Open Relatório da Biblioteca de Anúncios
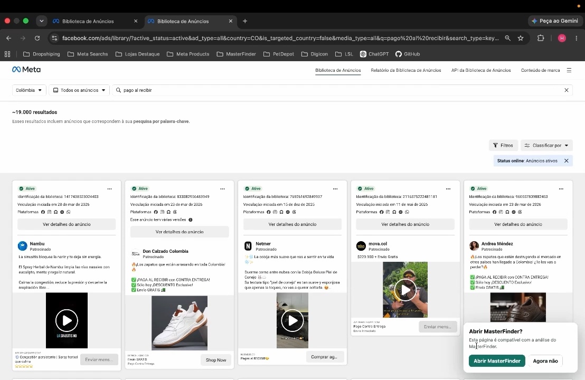The width and height of the screenshot is (585, 380). coord(406,70)
